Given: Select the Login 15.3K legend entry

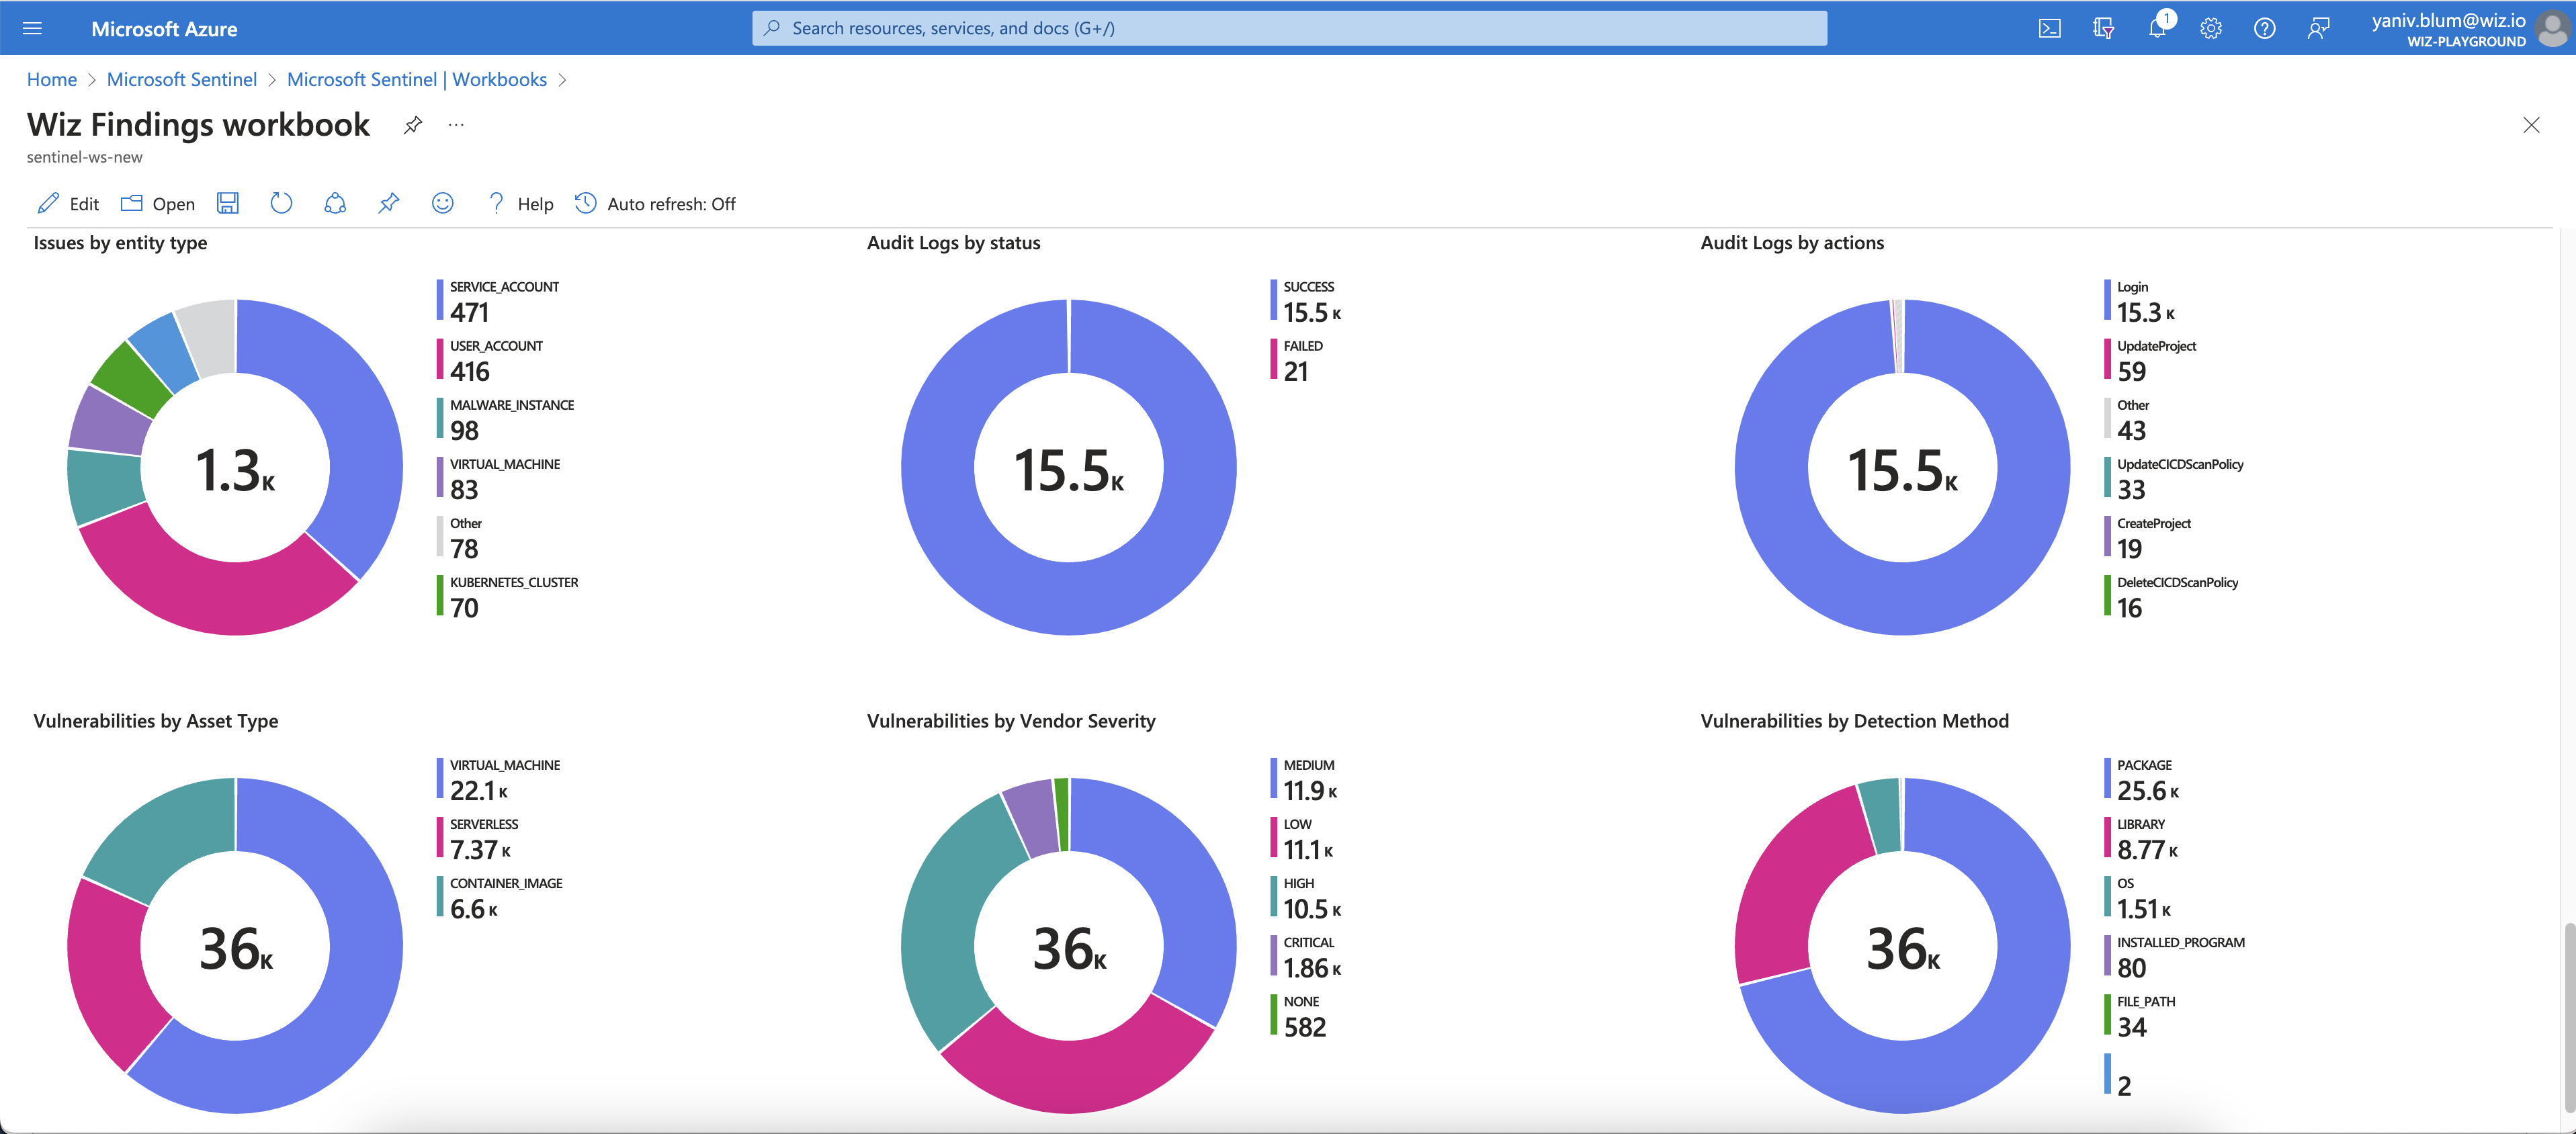Looking at the screenshot, I should (2140, 301).
